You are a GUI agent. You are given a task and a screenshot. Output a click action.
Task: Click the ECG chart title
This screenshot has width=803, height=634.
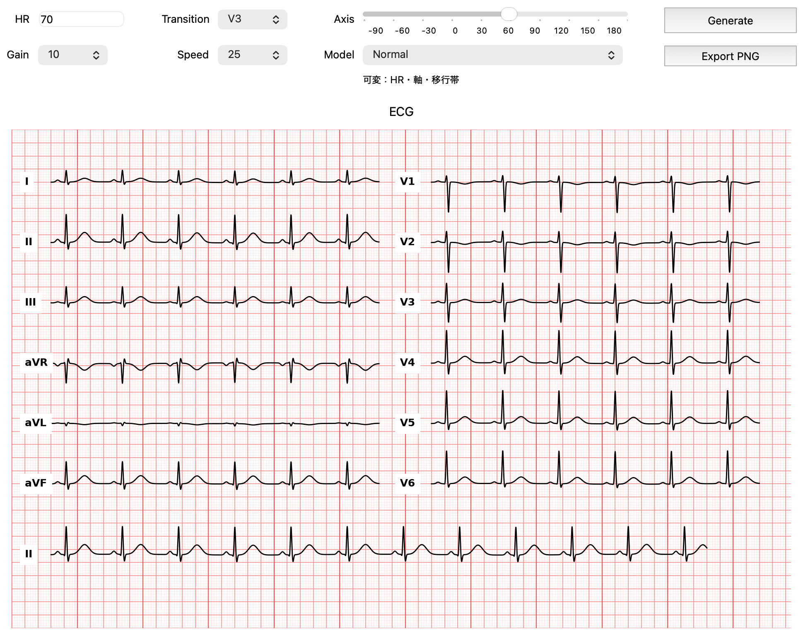401,112
